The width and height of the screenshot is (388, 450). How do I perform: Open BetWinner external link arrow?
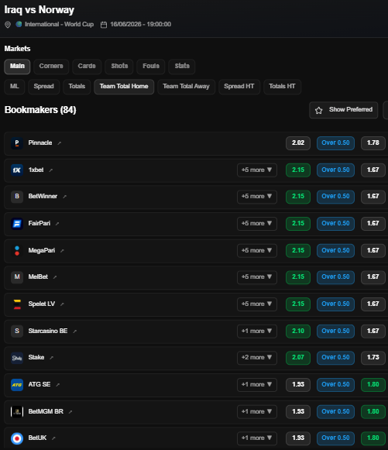(x=64, y=197)
